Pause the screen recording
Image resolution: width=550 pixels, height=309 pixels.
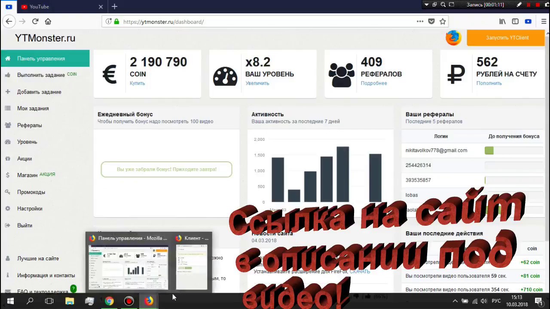529,5
